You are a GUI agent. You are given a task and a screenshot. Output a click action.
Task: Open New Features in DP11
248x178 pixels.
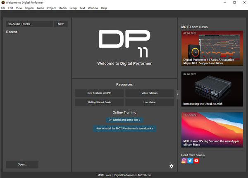coord(99,93)
